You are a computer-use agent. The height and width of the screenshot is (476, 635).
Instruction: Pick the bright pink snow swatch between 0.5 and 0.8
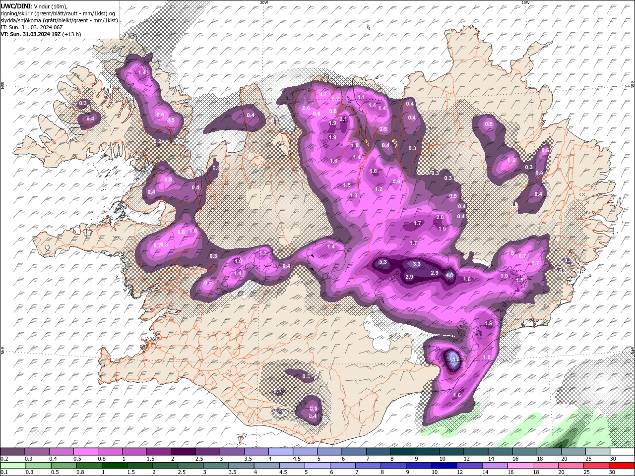85,452
